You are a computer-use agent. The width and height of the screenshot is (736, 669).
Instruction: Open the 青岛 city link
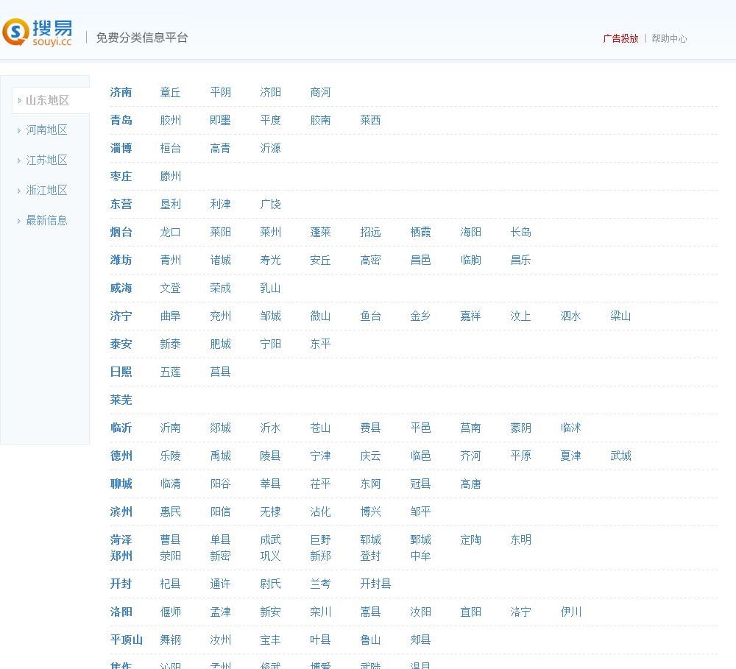click(121, 120)
